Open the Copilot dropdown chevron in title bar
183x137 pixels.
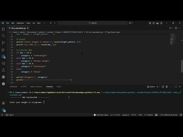click(x=132, y=23)
